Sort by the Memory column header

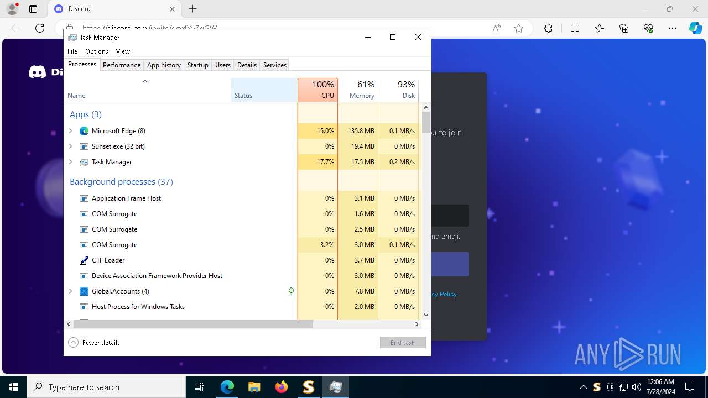point(358,90)
